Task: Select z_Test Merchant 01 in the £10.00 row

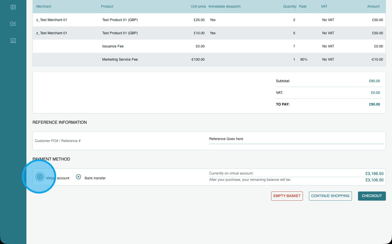Action: pos(52,33)
